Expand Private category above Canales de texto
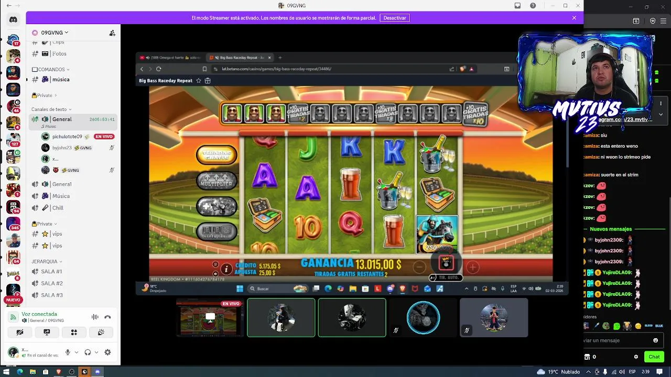The height and width of the screenshot is (377, 671). 44,95
